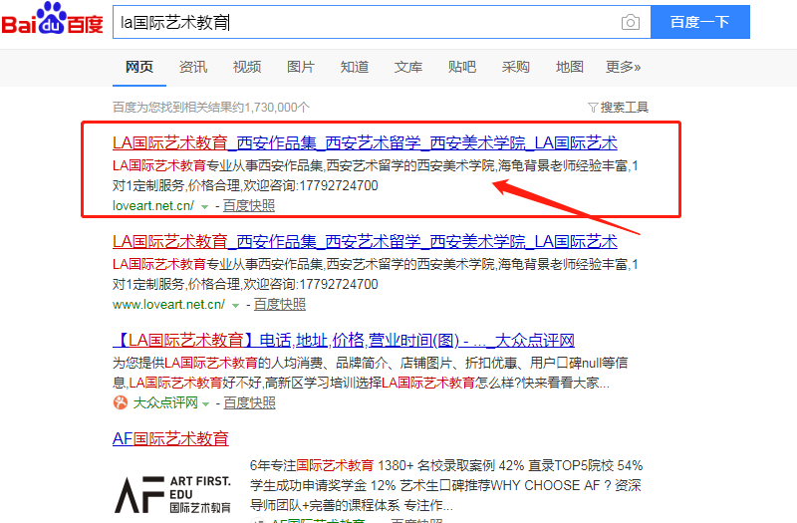Expand dropdown arrow beside www.loveart.net.cn/
Viewport: 797px width, 523px height.
(x=235, y=305)
